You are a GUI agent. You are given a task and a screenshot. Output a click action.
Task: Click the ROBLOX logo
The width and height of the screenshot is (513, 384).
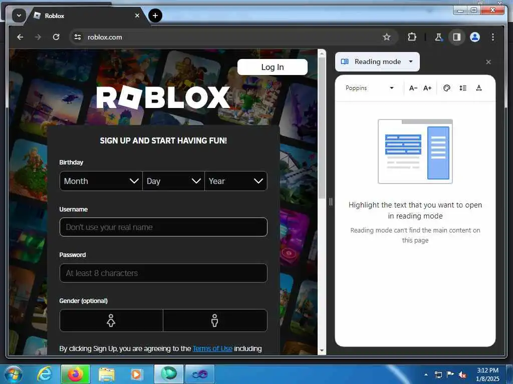click(163, 97)
